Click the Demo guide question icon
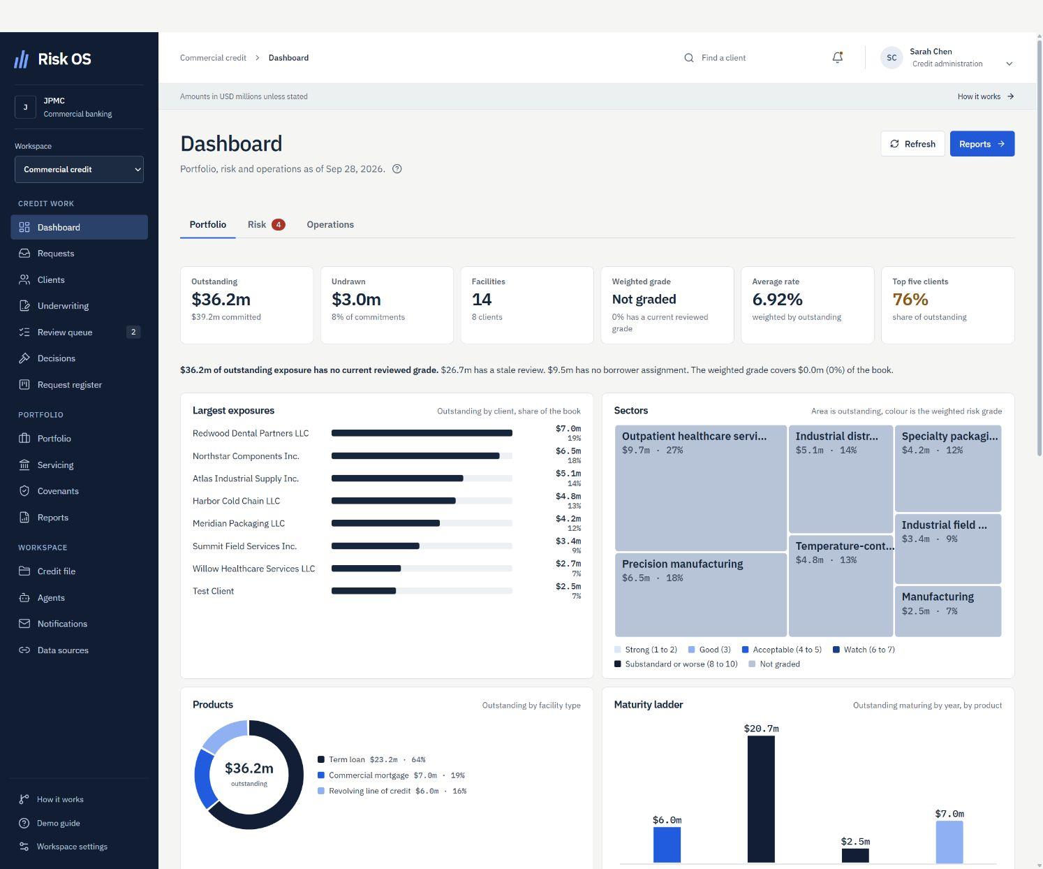Image resolution: width=1043 pixels, height=869 pixels. (x=24, y=824)
